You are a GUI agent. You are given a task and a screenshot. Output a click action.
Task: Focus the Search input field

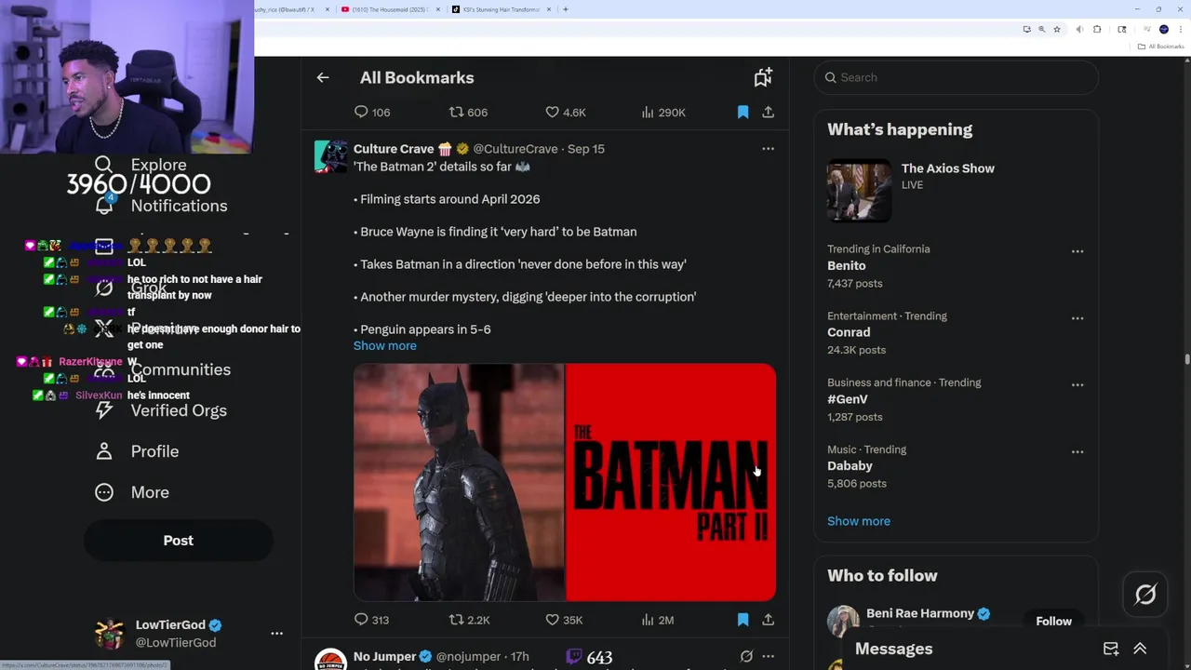pyautogui.click(x=956, y=77)
